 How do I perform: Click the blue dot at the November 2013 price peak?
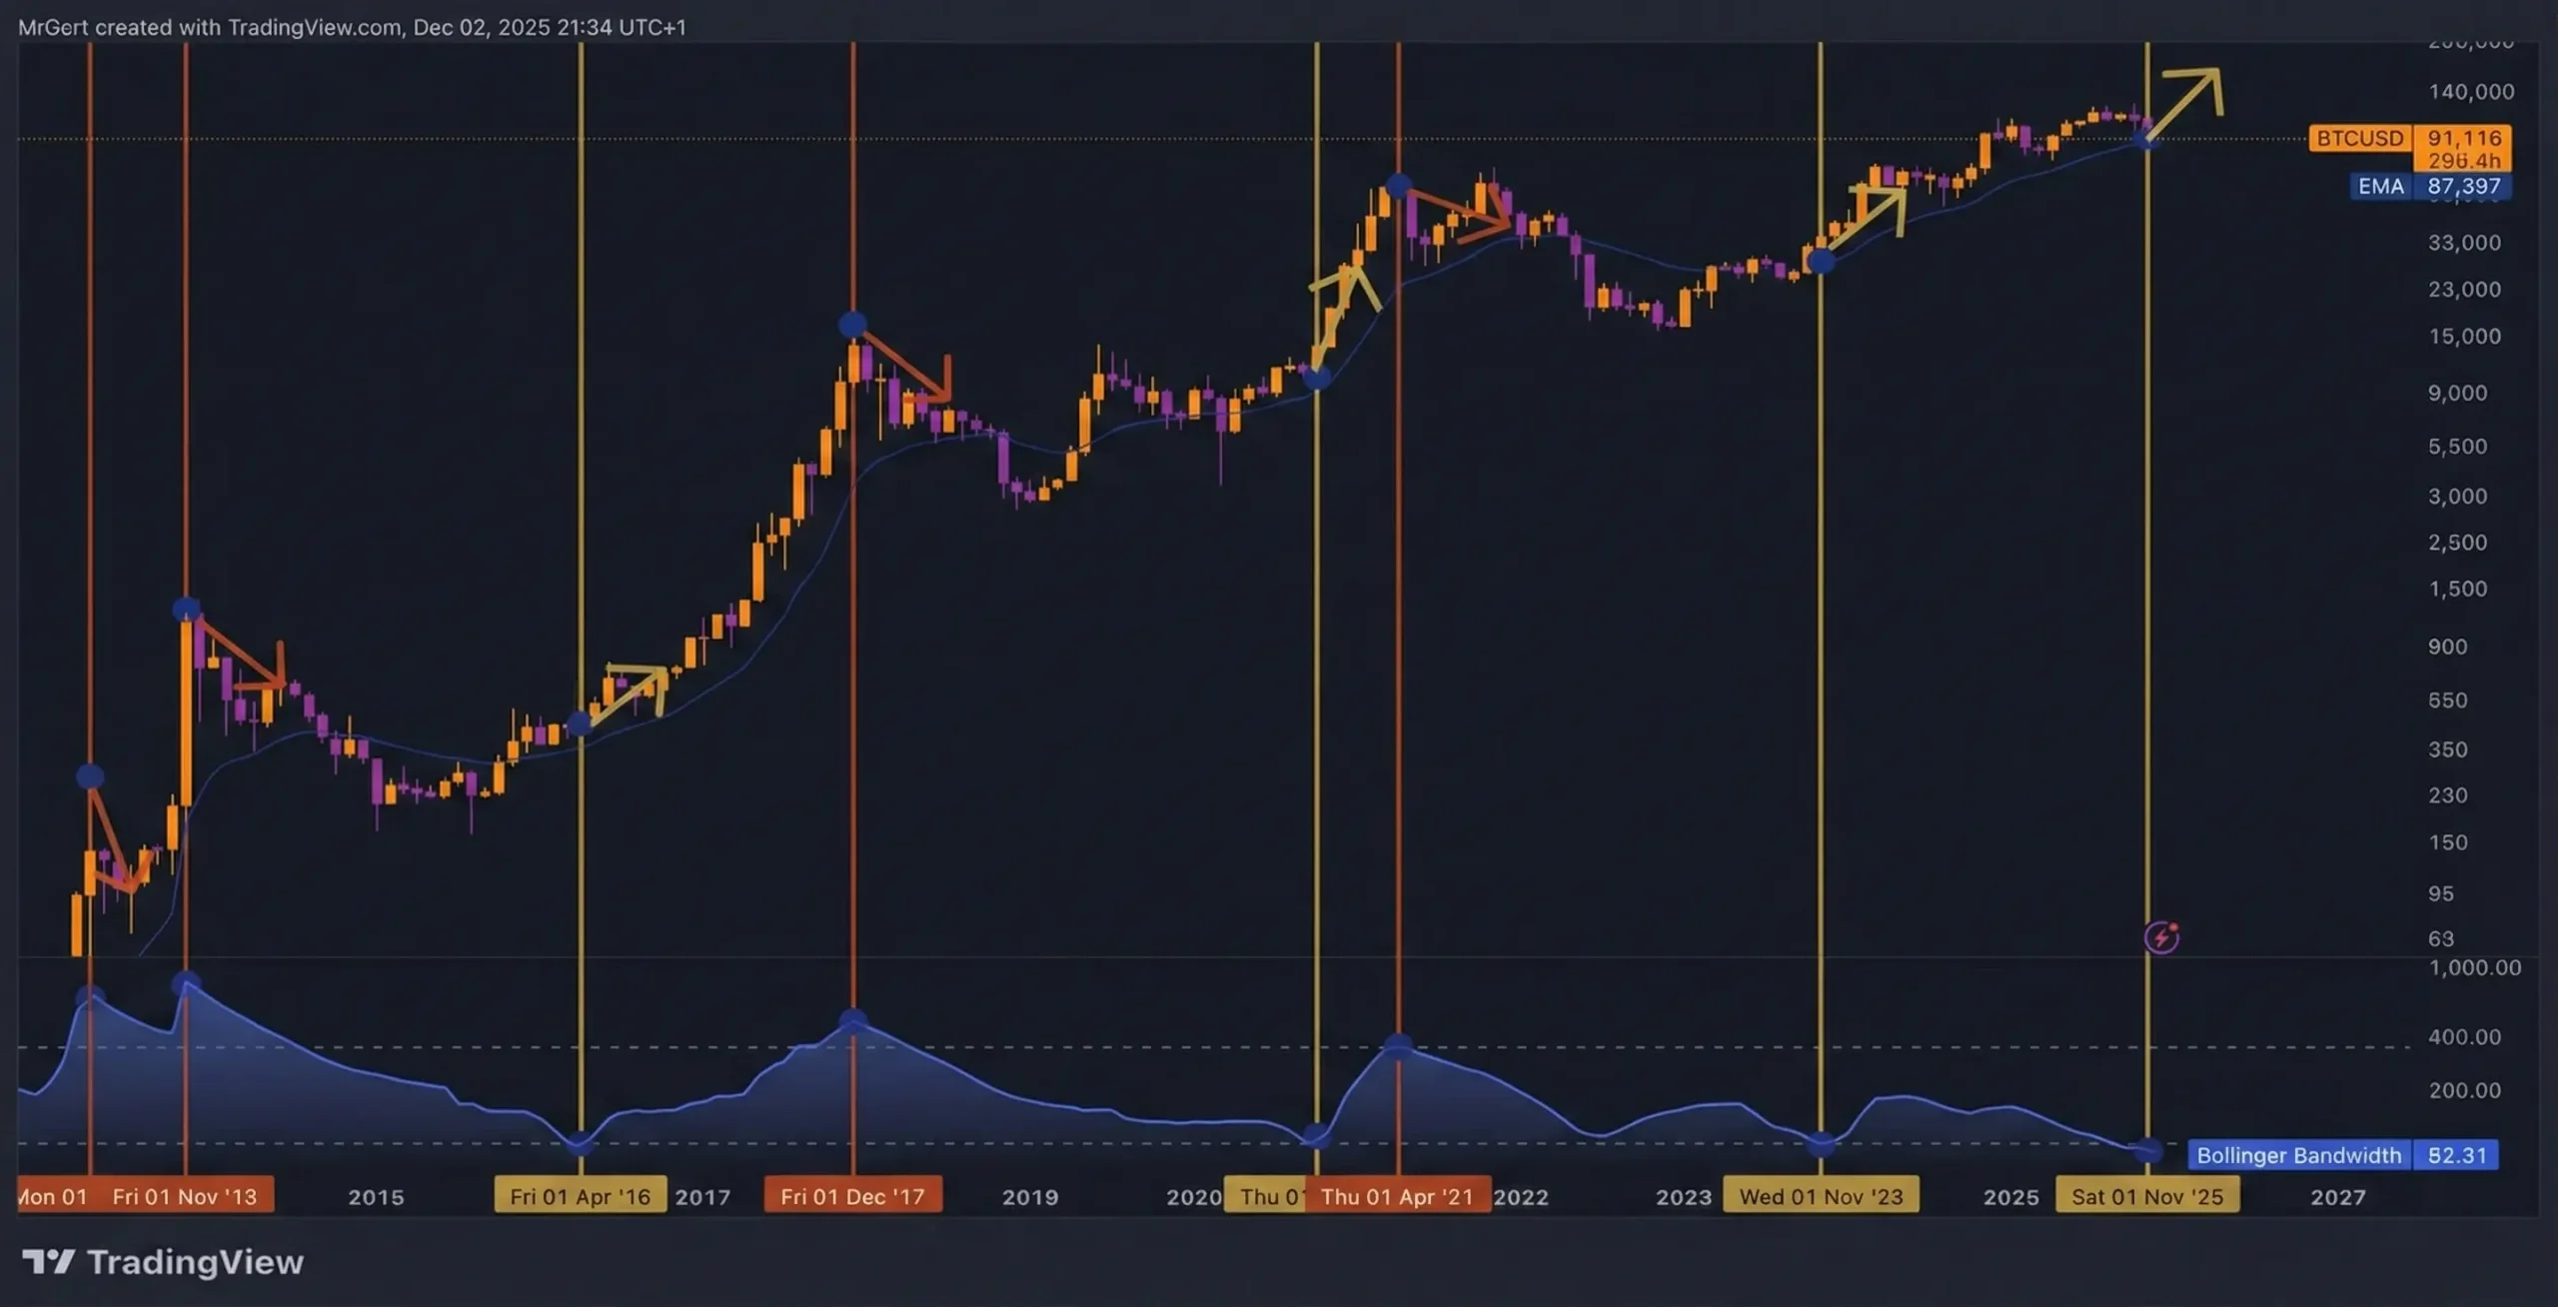click(186, 610)
